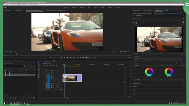189x106 pixels.
Task: Select the Hand tool
Action: 39,77
